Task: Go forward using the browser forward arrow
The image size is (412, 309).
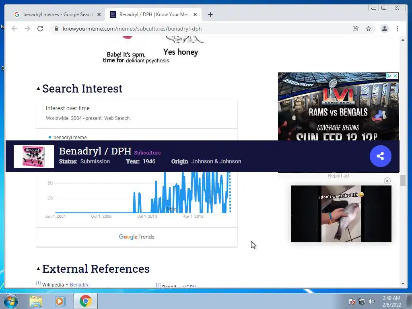Action: point(27,29)
